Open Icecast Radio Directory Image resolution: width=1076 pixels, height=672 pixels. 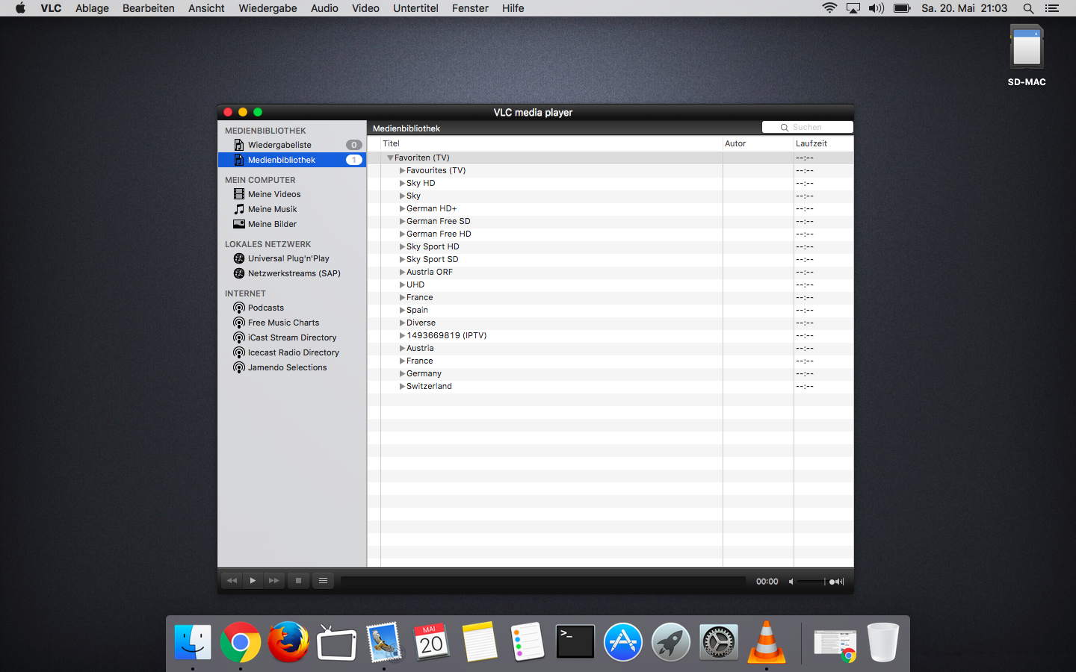pyautogui.click(x=293, y=352)
